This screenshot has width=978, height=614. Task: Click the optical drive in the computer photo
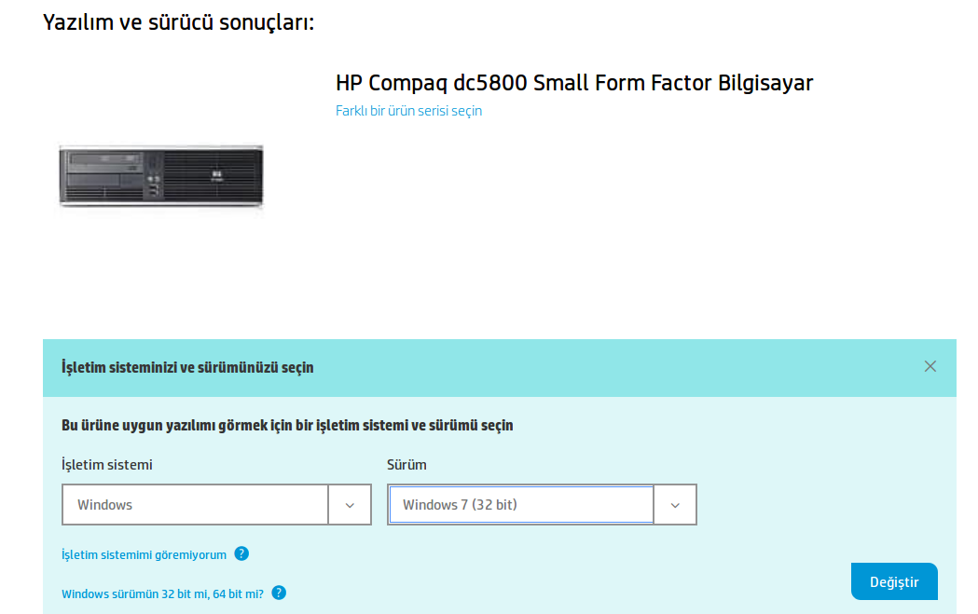coord(105,163)
